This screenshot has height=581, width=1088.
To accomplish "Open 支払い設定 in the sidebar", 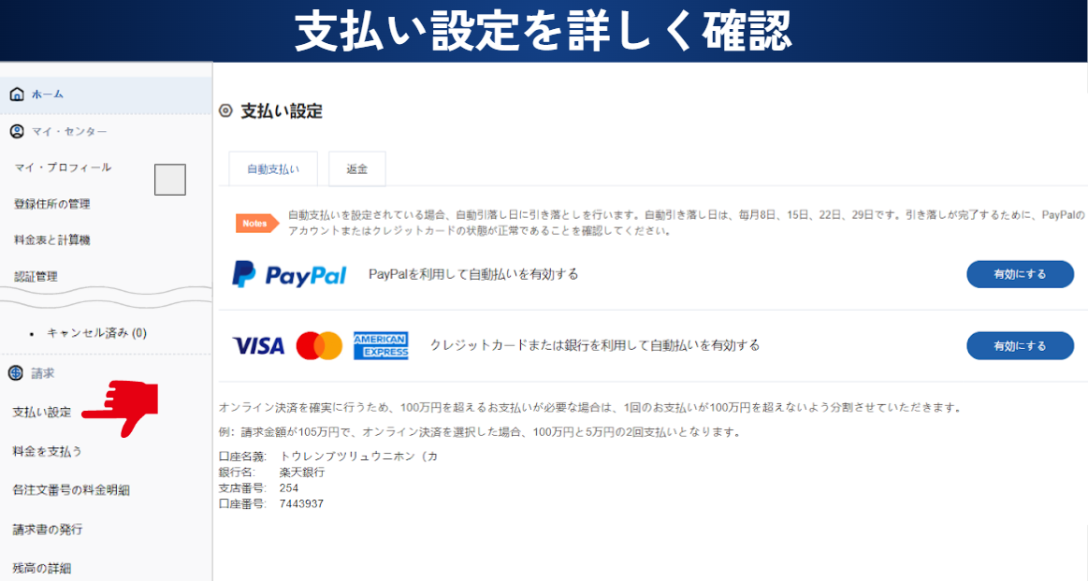I will (42, 413).
